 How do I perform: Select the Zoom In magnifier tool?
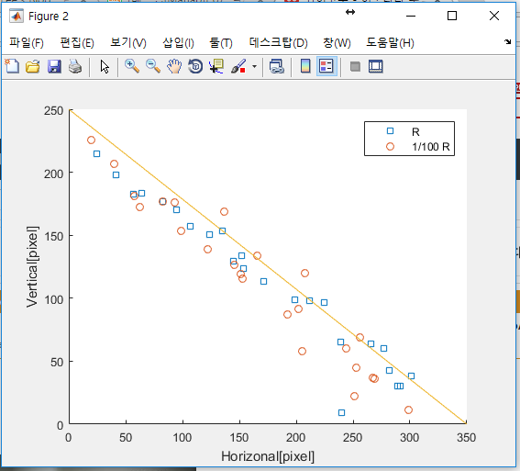click(x=132, y=66)
